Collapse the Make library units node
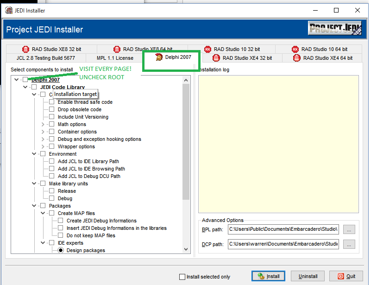This screenshot has width=377, height=285. [x=34, y=184]
